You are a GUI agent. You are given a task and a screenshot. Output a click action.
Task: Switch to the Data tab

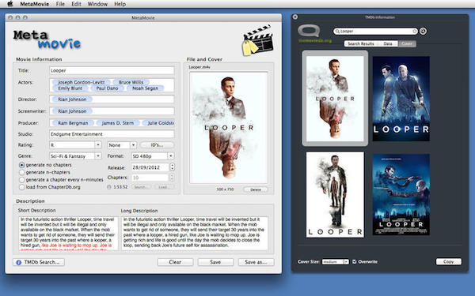click(388, 43)
